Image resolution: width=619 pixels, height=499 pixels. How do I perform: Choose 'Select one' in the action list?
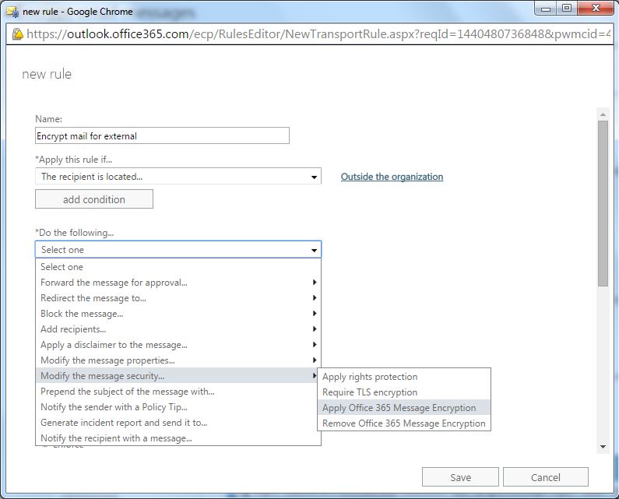[178, 267]
